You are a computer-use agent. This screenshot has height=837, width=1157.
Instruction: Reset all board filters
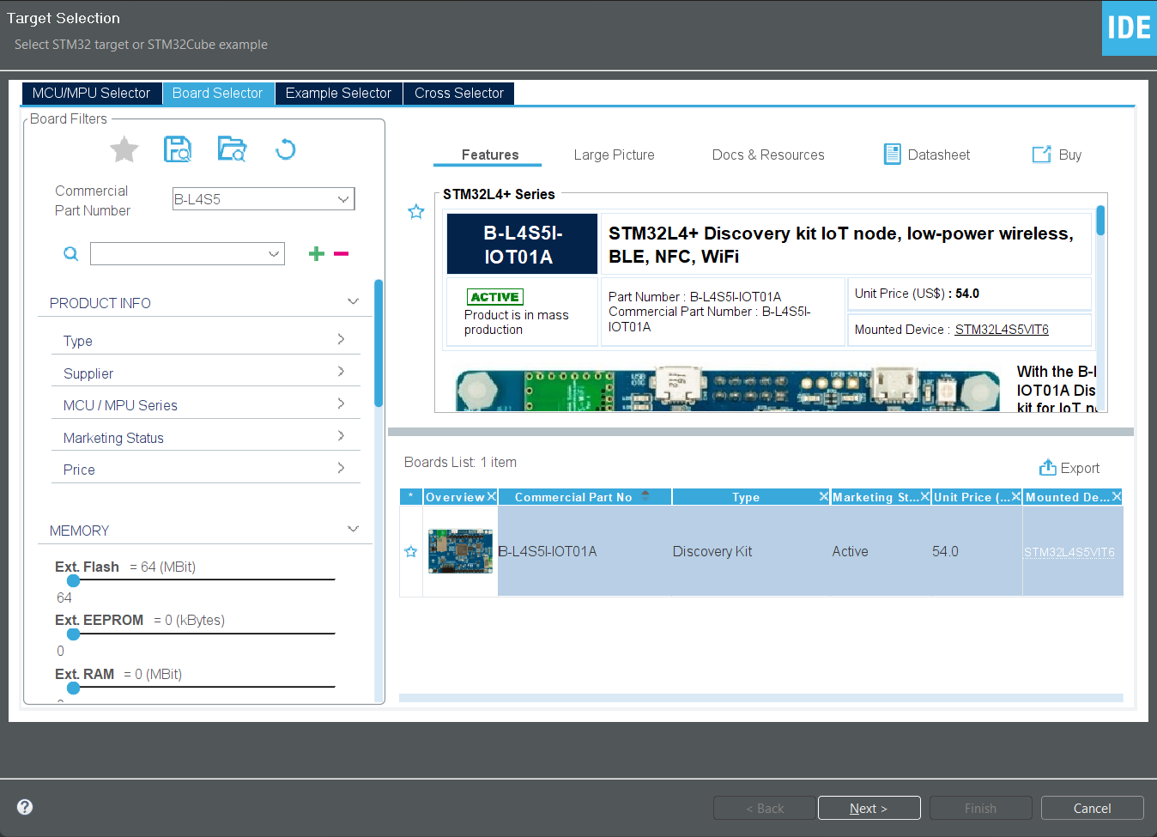tap(285, 149)
